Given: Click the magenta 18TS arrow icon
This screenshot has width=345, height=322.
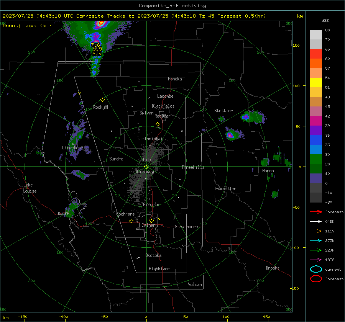Looking at the screenshot, I should 316,260.
